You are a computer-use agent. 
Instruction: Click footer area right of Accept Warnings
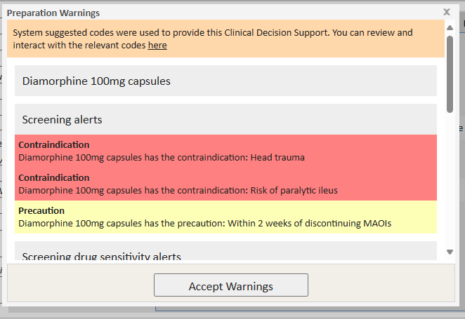click(379, 286)
